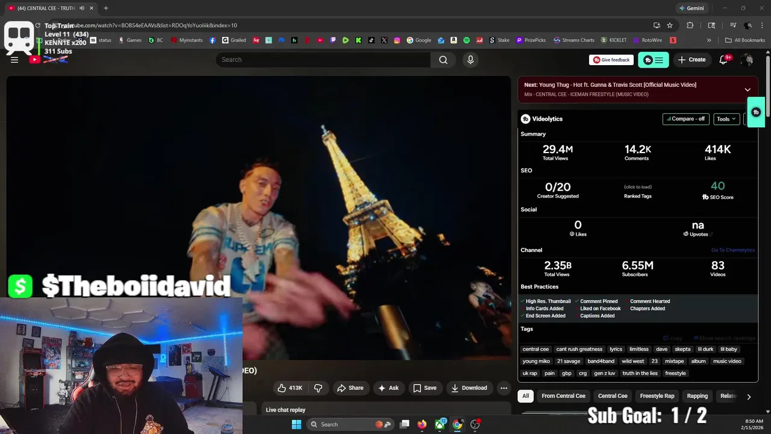Collapse the Next playlist panel chevron
The width and height of the screenshot is (771, 434).
(x=748, y=90)
